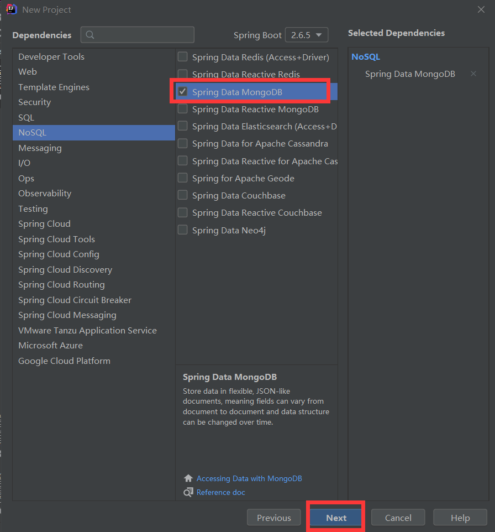Click the home icon beside Accessing Data link
This screenshot has width=495, height=532.
(x=187, y=478)
